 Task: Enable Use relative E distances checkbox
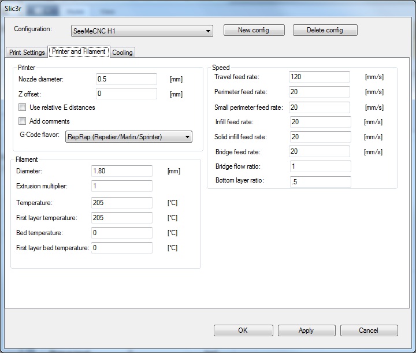(x=23, y=107)
